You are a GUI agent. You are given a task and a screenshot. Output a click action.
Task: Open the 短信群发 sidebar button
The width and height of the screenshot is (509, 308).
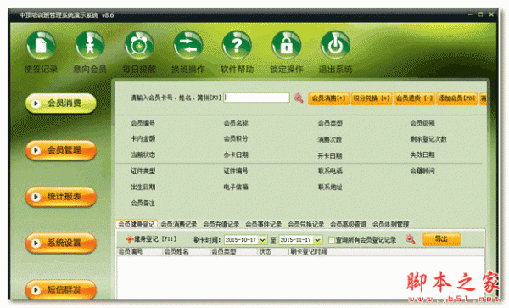coord(61,289)
